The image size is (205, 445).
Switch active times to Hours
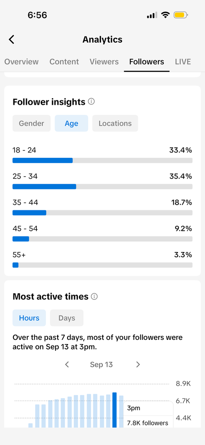pos(29,318)
